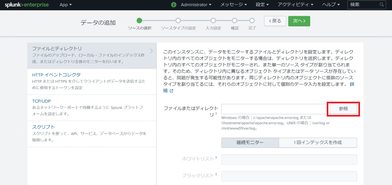This screenshot has width=392, height=185.
Task: Open the 設定 dropdown menu
Action: [262, 5]
